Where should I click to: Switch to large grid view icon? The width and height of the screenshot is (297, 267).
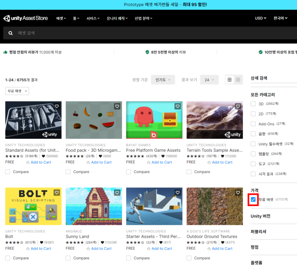[230, 80]
